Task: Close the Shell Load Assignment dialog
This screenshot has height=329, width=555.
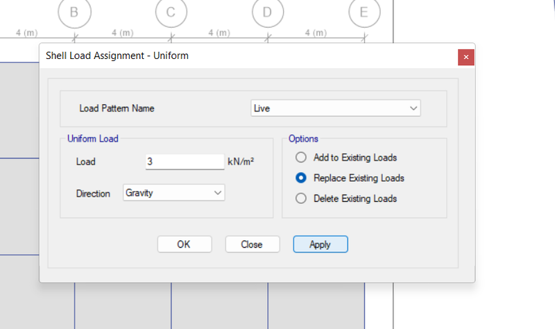Action: (466, 57)
